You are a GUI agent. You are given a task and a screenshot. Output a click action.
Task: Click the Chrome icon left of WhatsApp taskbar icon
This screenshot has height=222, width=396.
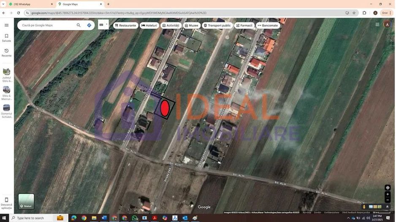point(125,218)
